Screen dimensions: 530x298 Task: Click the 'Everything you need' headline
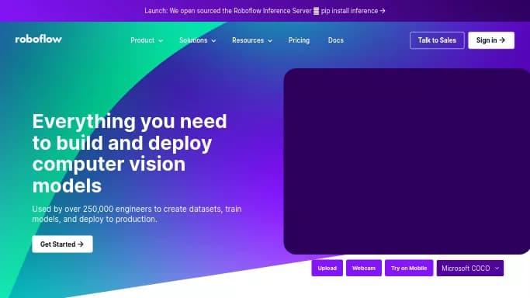(x=130, y=154)
